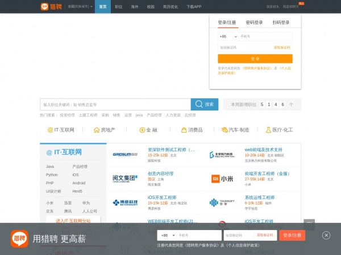Click 华为 company link in sidebar
Screen dimensions: 341x255
tap(86, 203)
